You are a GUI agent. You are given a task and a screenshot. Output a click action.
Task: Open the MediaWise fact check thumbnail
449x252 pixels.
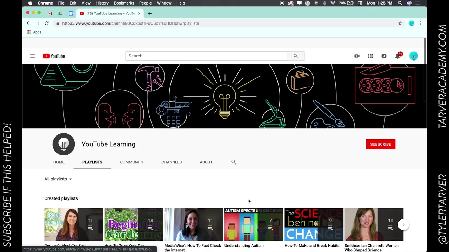click(194, 225)
